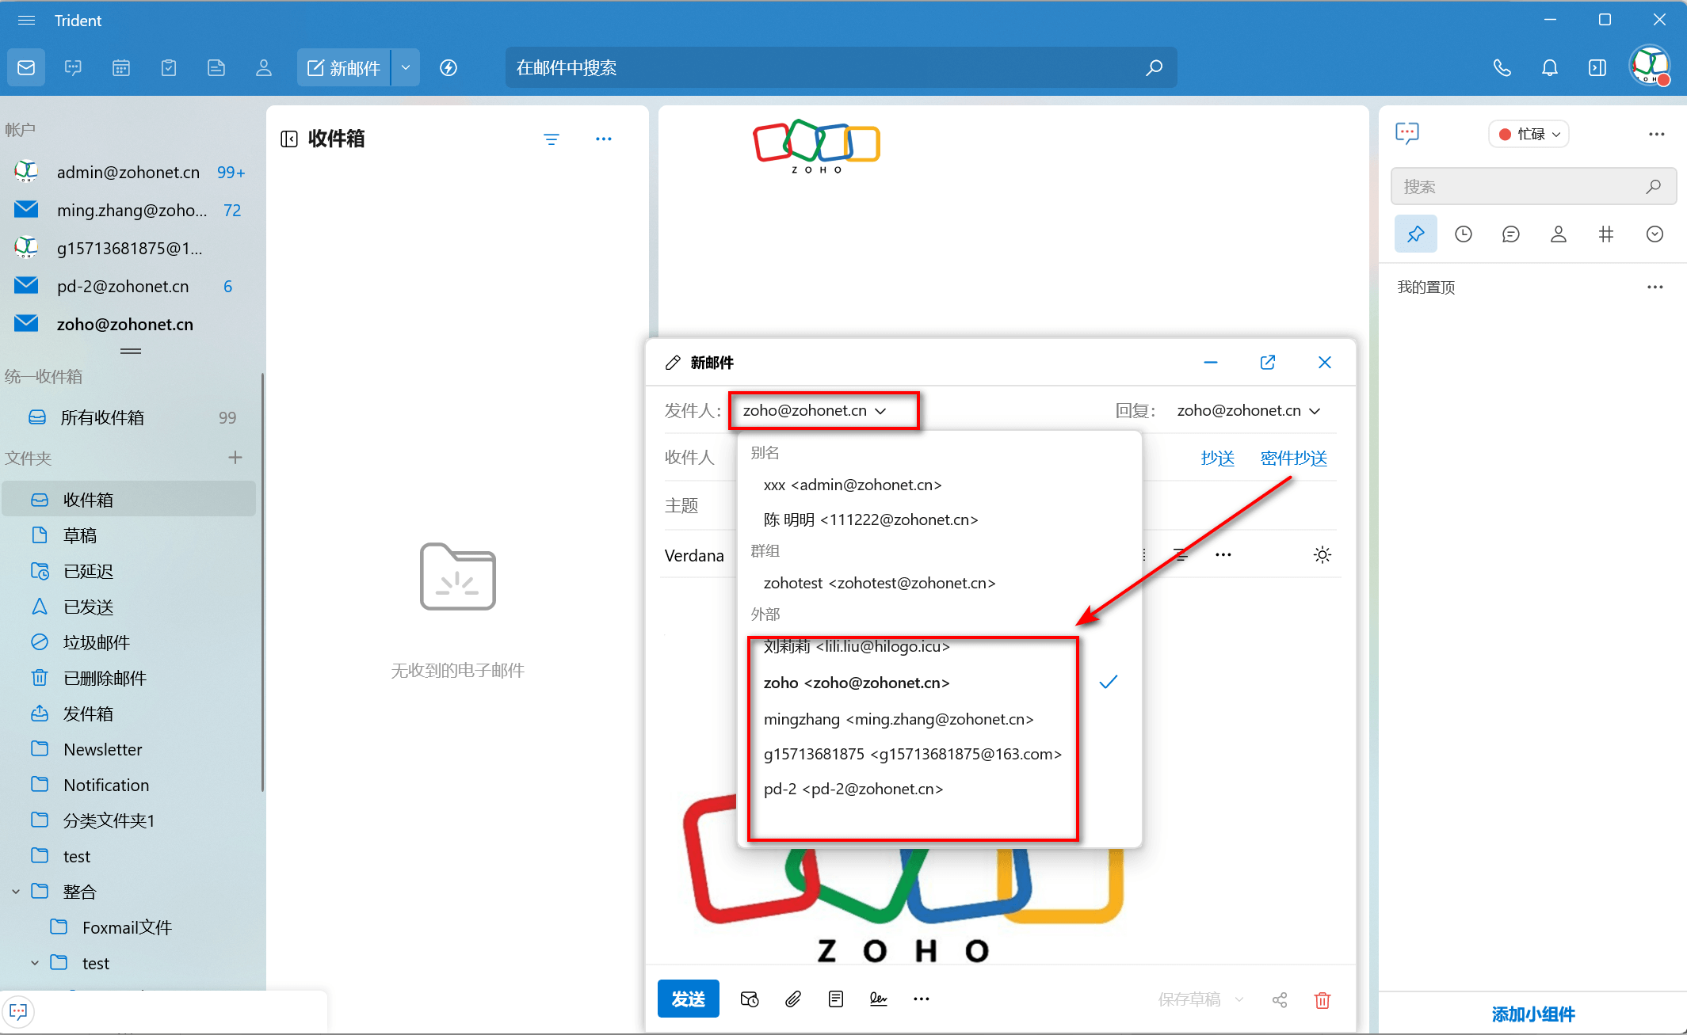
Task: Insert signature with the signature icon
Action: tap(879, 999)
